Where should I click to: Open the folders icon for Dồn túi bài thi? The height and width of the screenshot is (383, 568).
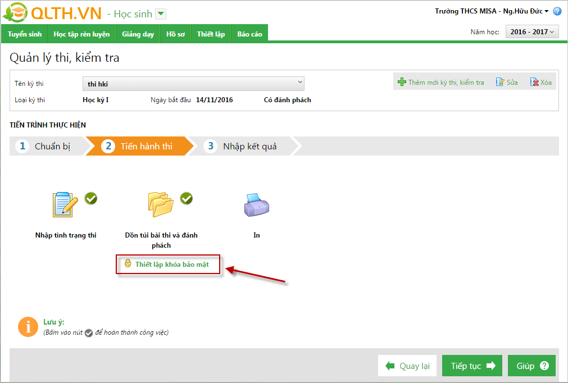[161, 204]
